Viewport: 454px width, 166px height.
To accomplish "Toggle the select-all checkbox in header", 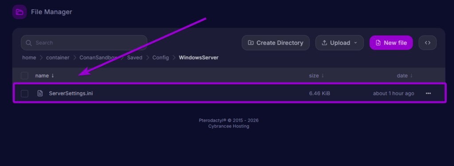I will click(25, 75).
